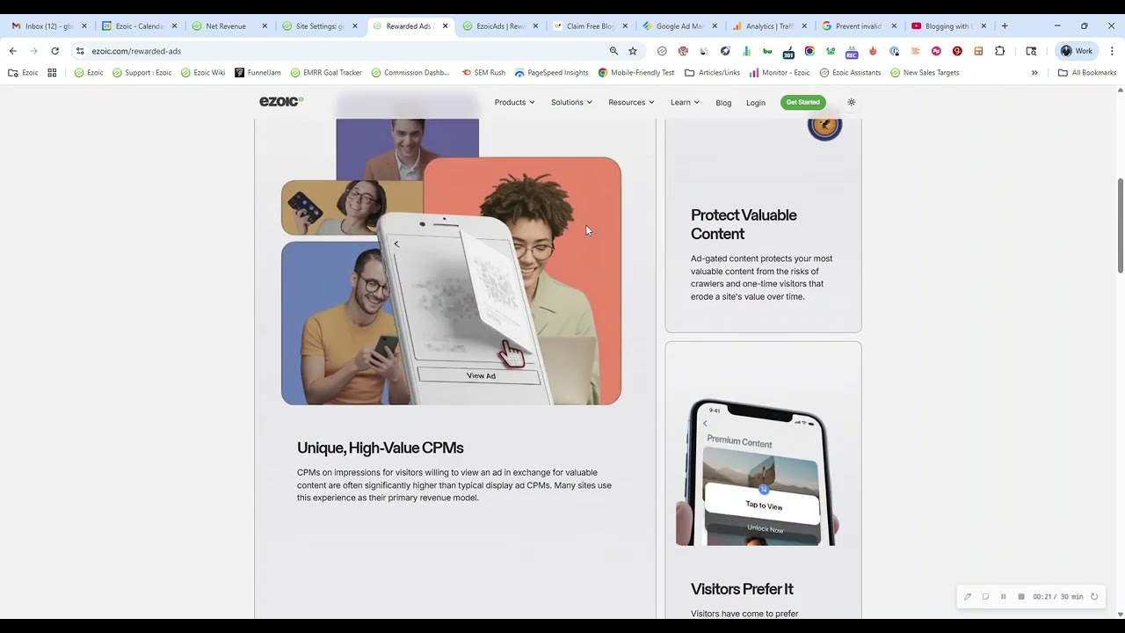Toggle the light/dark theme sun icon

(851, 102)
